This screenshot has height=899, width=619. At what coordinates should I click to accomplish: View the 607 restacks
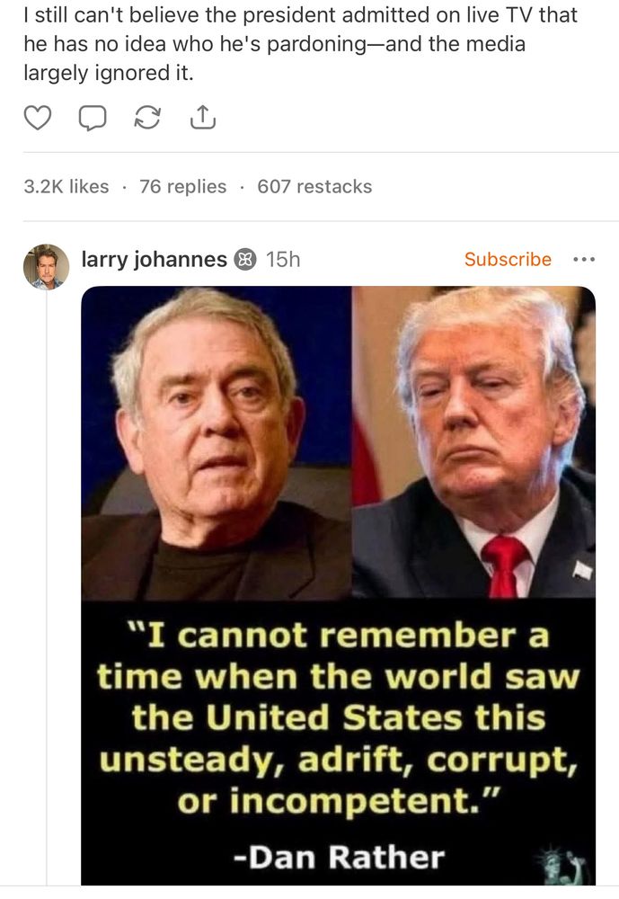pyautogui.click(x=314, y=186)
